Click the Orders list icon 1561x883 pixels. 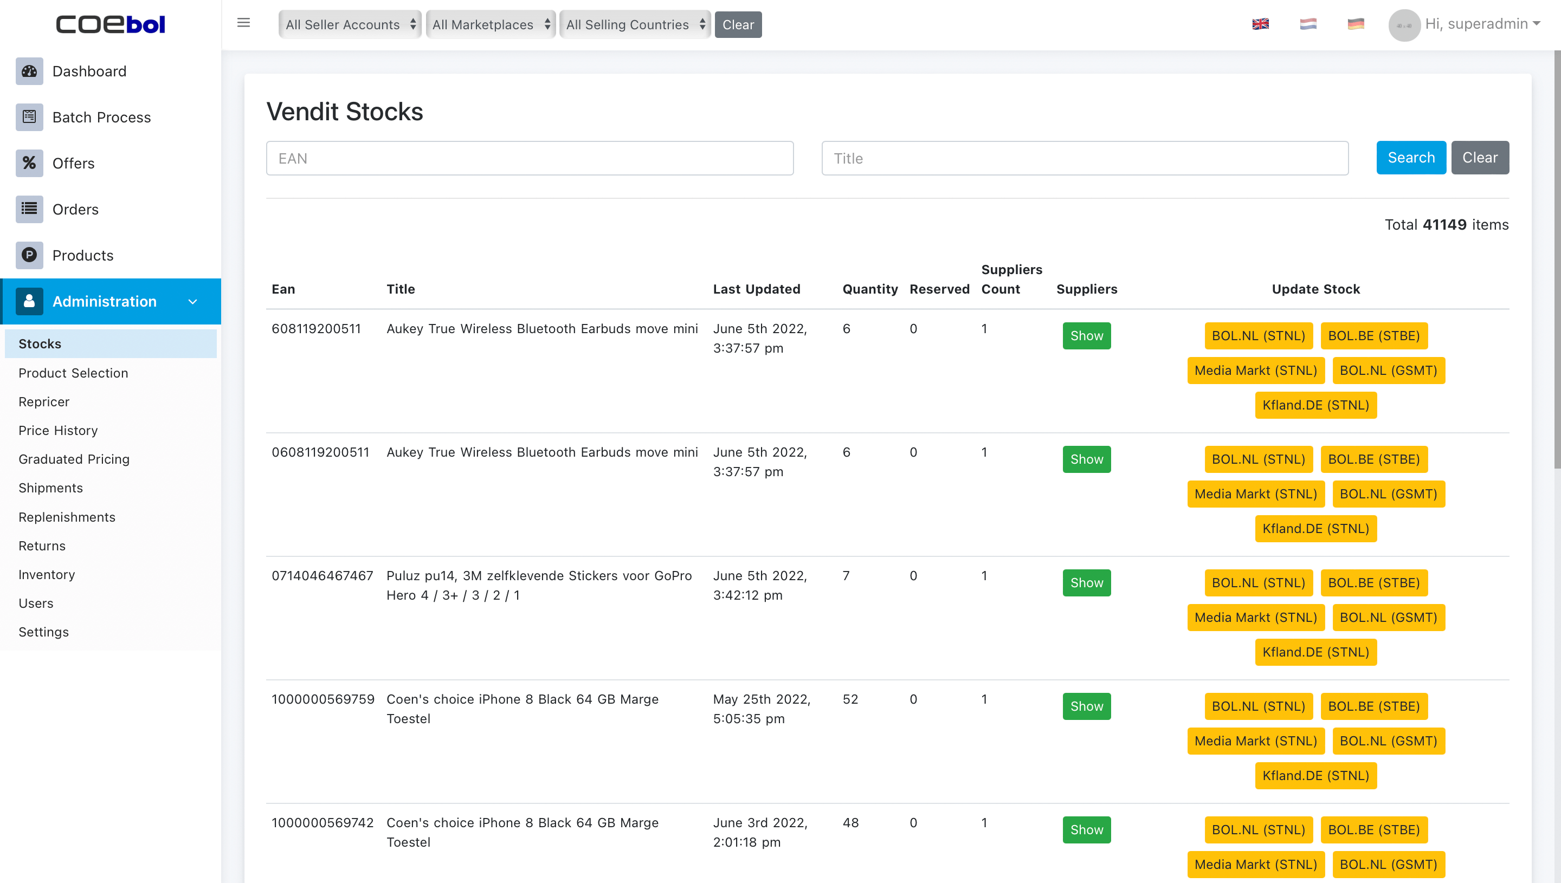29,209
